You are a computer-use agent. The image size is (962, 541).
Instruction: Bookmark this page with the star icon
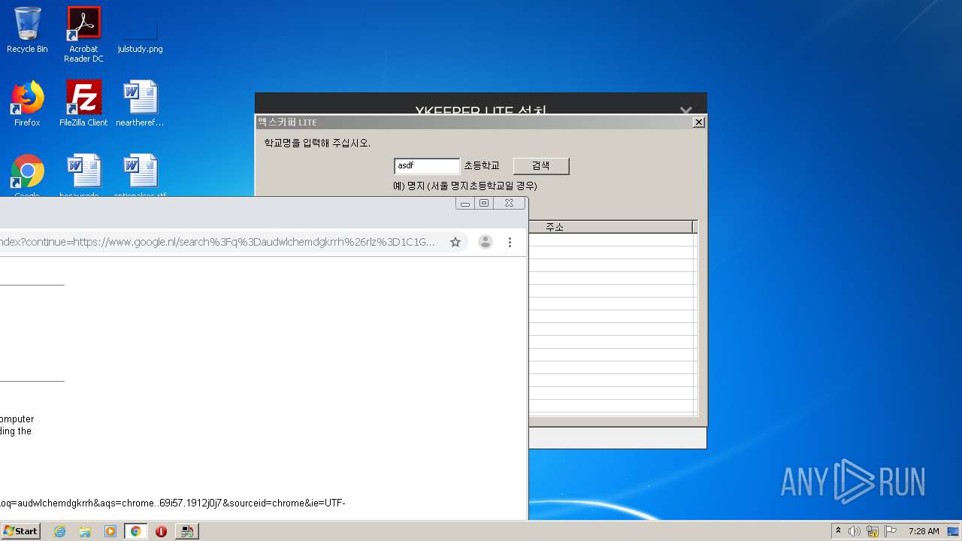click(x=455, y=242)
